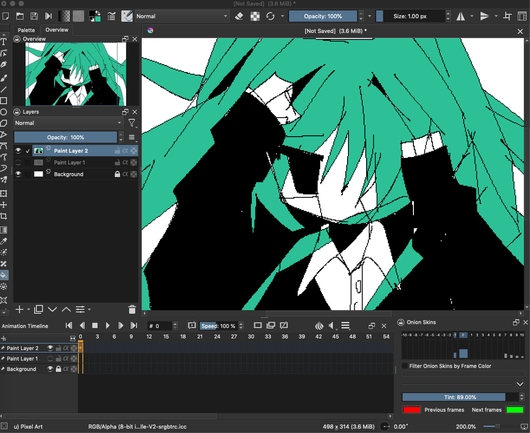Screen dimensions: 530x433
Task: Open the layer filter funnel menu
Action: click(x=132, y=123)
